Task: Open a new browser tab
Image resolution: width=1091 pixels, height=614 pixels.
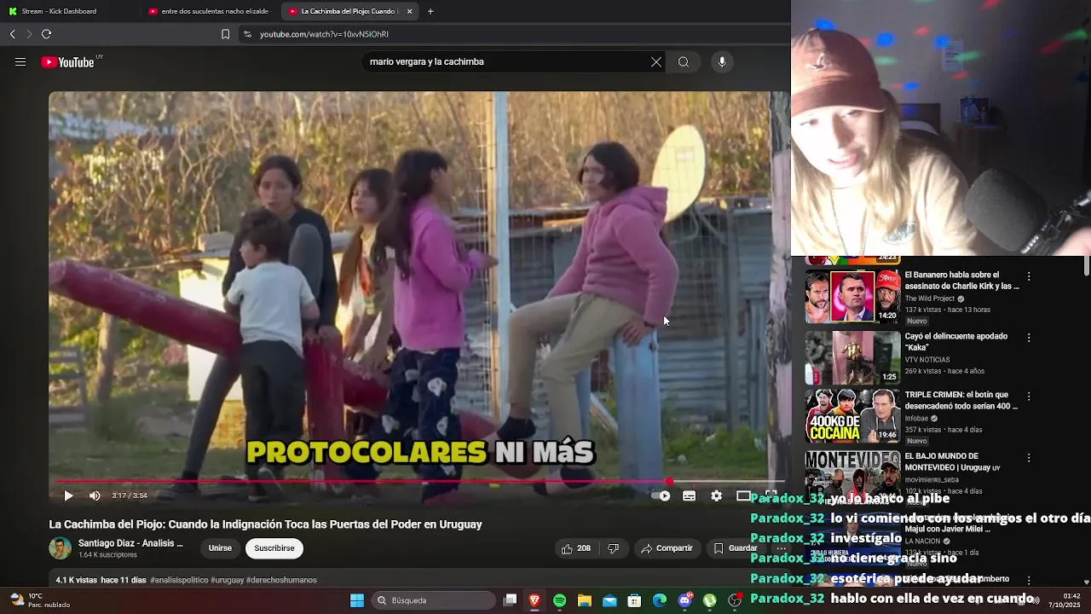Action: coord(430,11)
